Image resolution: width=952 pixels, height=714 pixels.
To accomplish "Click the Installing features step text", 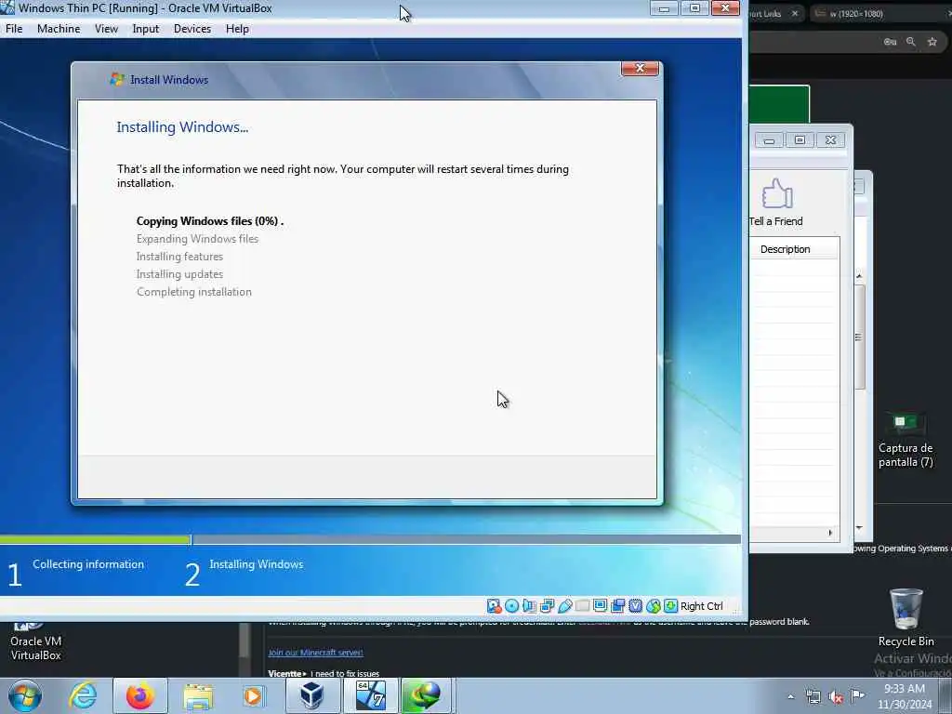I will click(x=179, y=257).
